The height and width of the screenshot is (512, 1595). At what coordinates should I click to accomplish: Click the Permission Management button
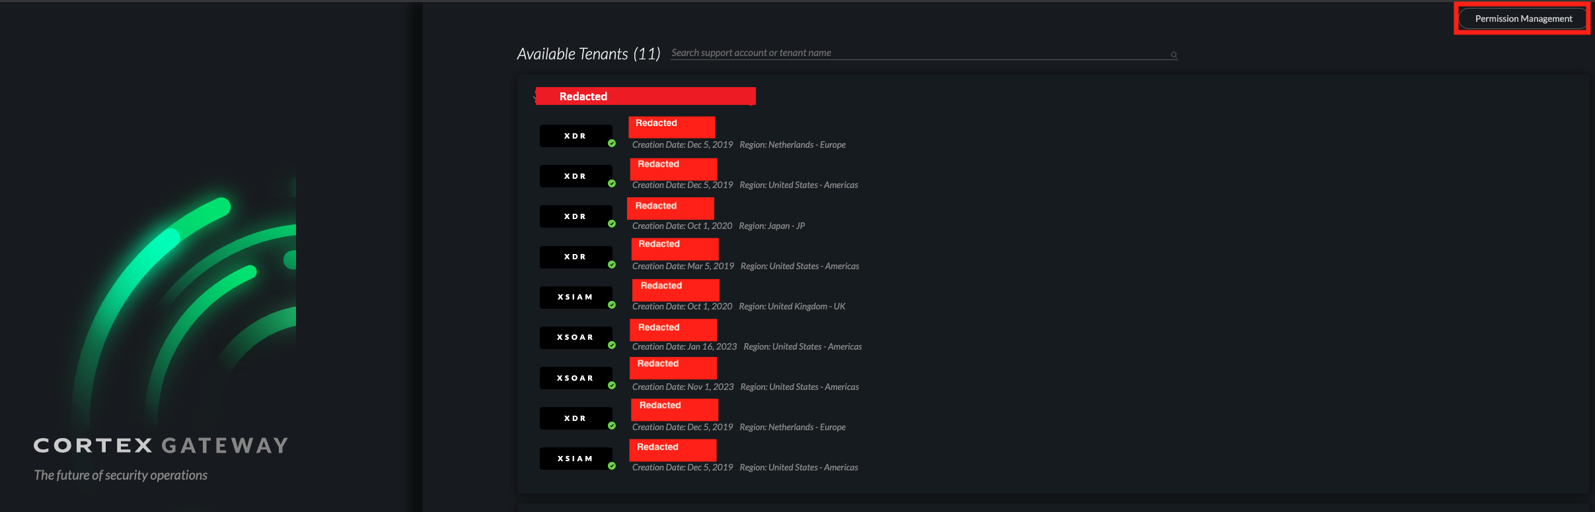(x=1522, y=18)
